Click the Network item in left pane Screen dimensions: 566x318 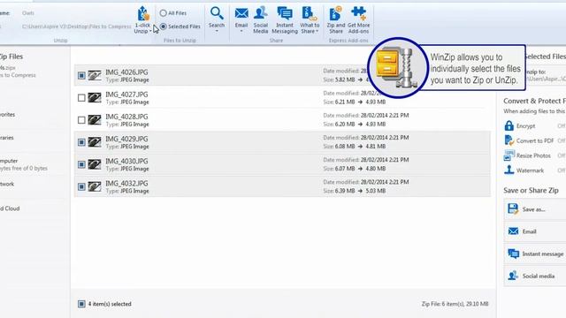(x=7, y=184)
